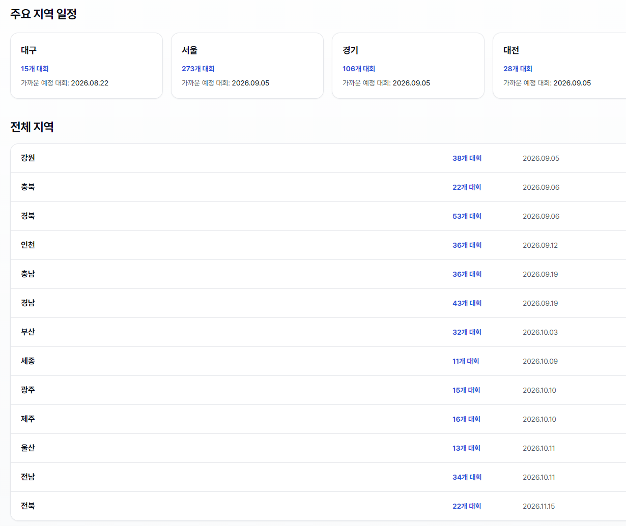Click 11개 대회 link for 세종
Screen dimensions: 626x526
[466, 361]
